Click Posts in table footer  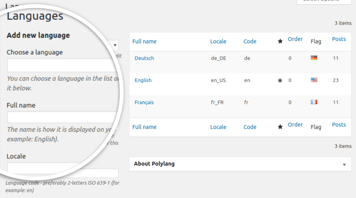point(339,125)
